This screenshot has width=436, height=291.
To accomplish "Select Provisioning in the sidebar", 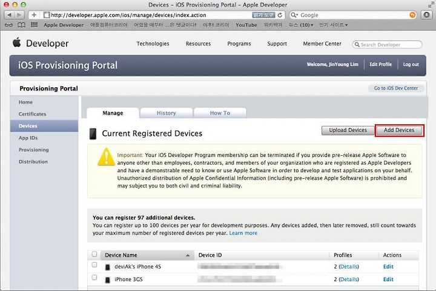I will coord(34,150).
